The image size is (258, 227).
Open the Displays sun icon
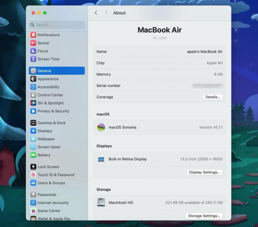point(33,131)
